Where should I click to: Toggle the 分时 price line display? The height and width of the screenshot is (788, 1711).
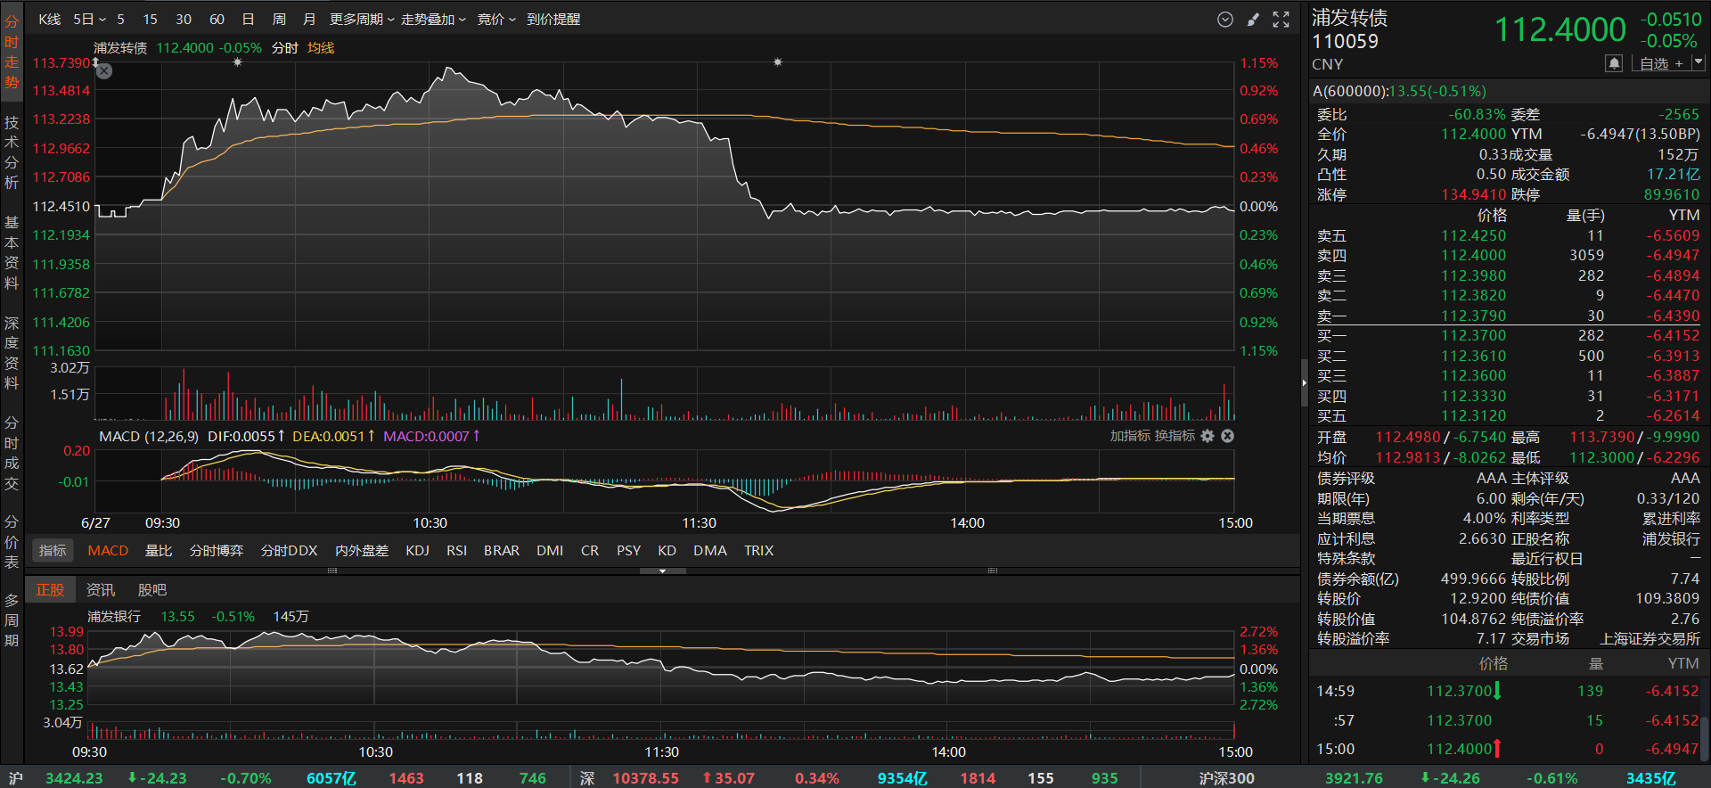click(x=284, y=48)
